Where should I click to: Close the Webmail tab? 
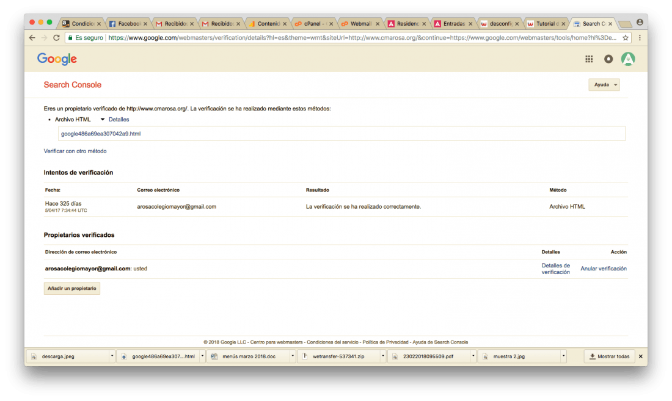(x=378, y=24)
